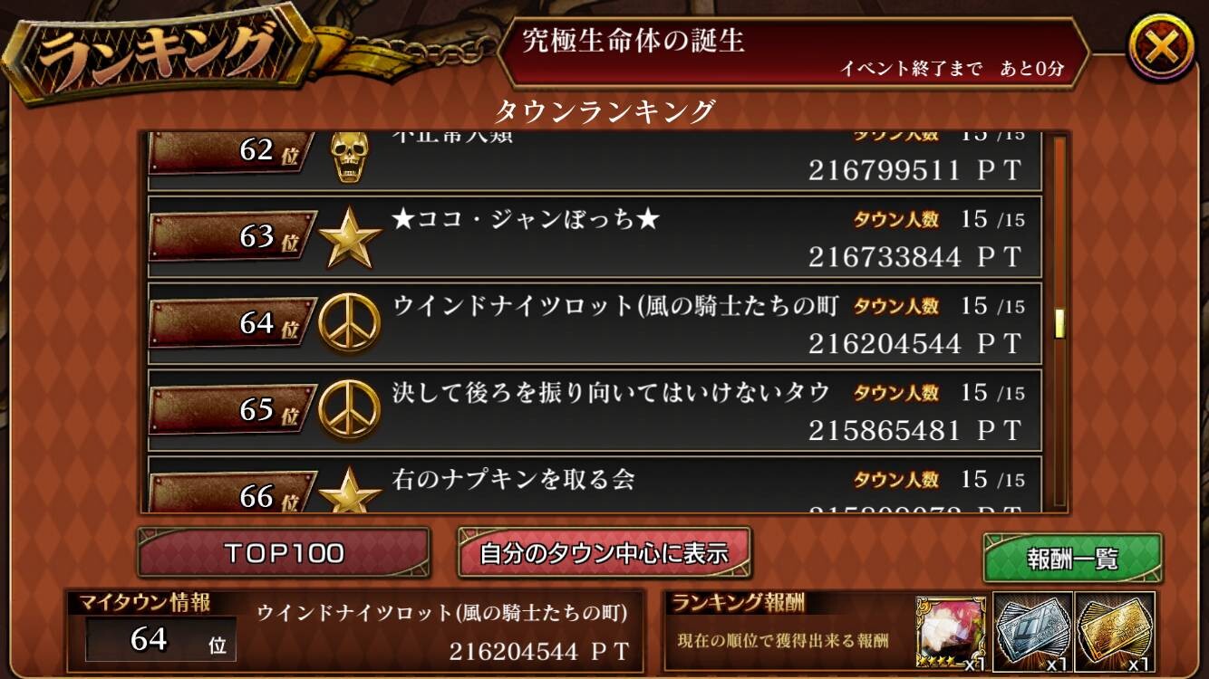Open ウインドナイツロット town row in list

tap(595, 324)
